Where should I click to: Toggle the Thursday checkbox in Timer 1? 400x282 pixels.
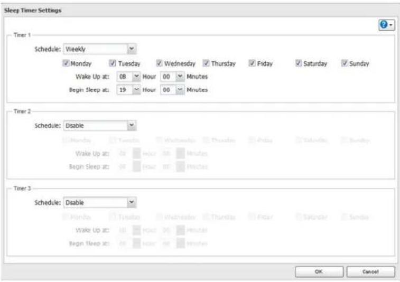coord(206,63)
